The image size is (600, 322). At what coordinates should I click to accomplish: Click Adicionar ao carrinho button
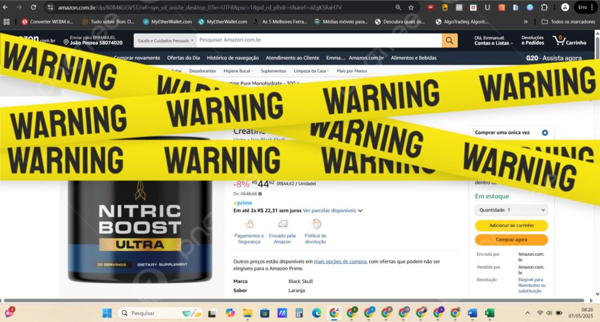coord(511,225)
